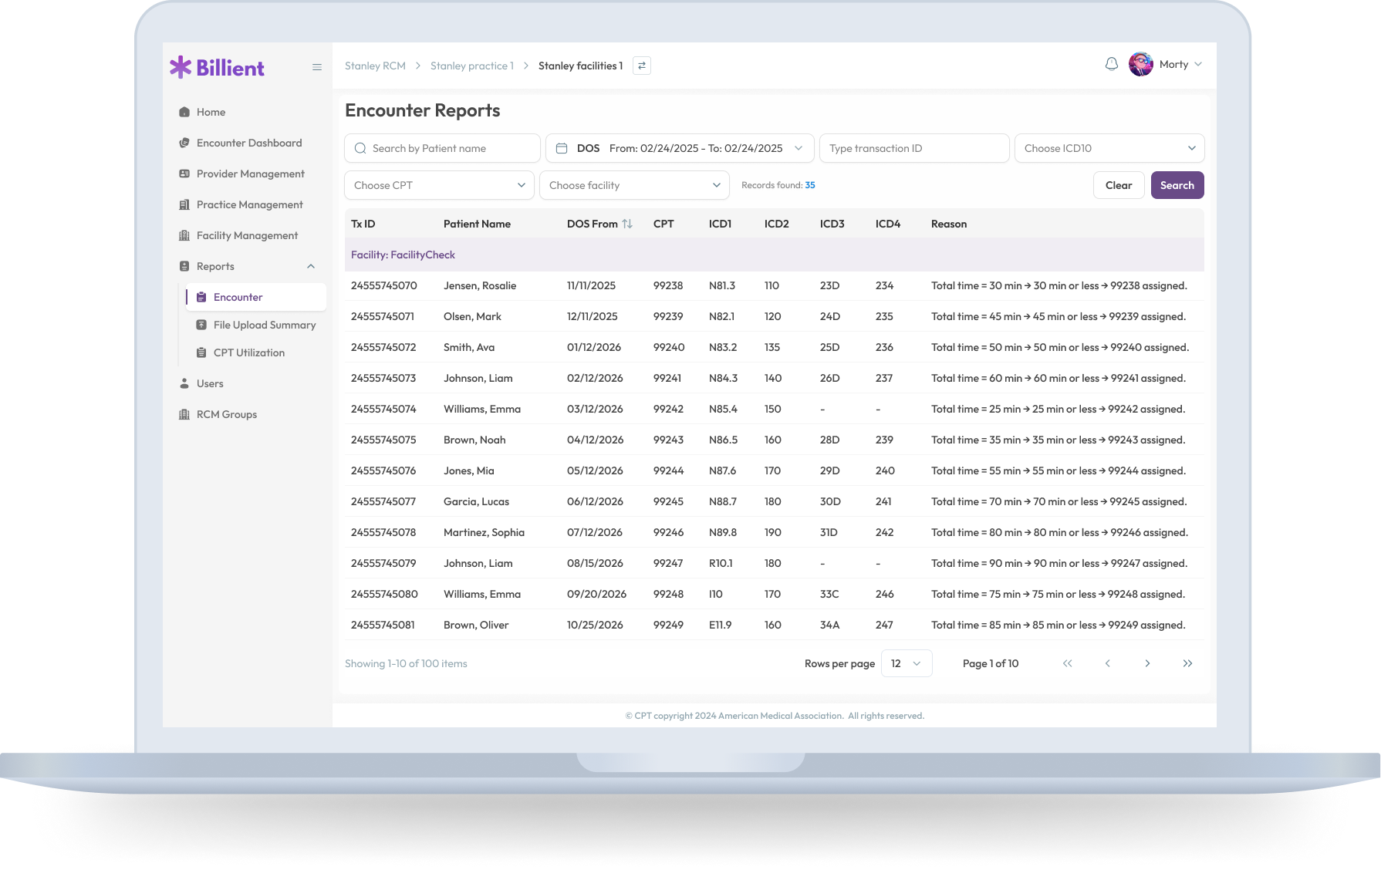Focus the Search by Patient name field
This screenshot has width=1381, height=870.
click(451, 148)
